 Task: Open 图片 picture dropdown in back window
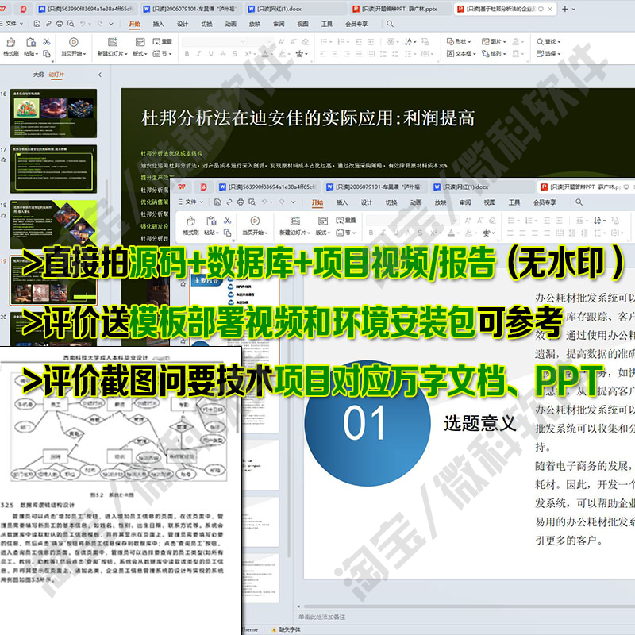click(494, 42)
